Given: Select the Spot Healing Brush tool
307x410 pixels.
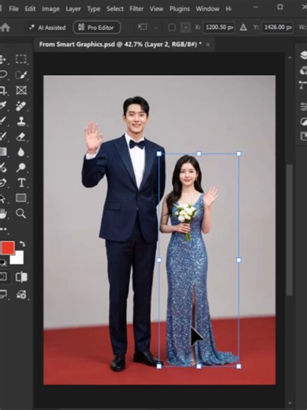Looking at the screenshot, I should [x=21, y=106].
